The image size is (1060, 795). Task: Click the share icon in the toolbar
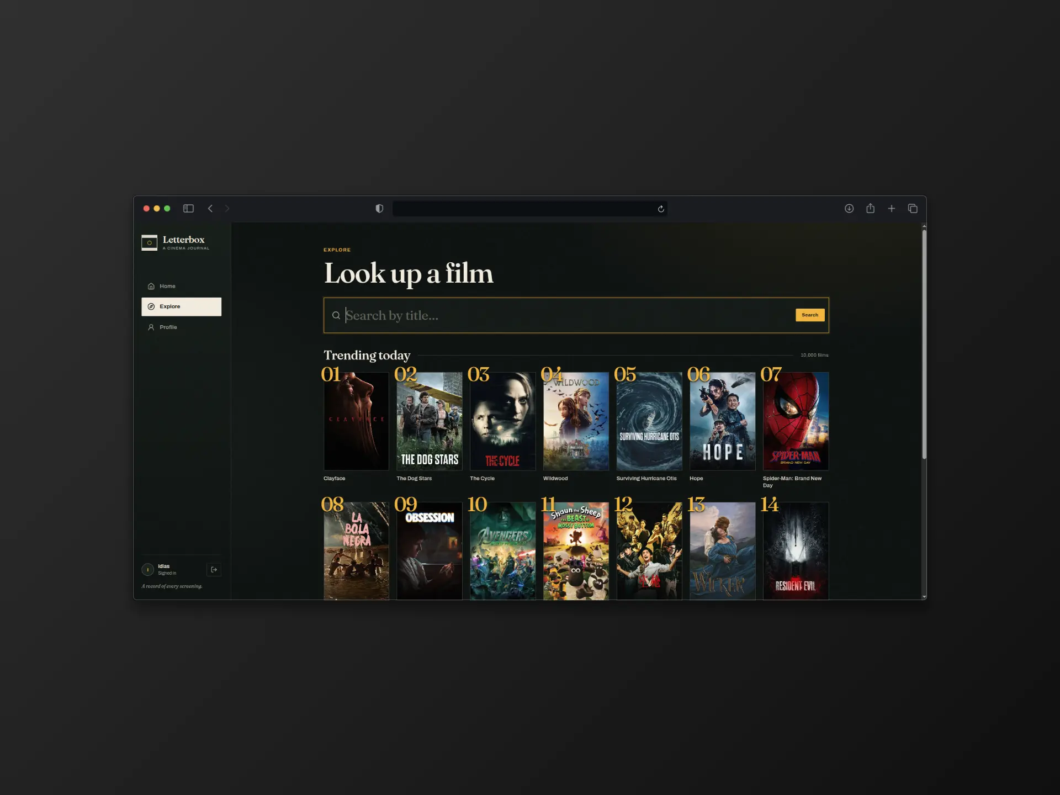(870, 208)
